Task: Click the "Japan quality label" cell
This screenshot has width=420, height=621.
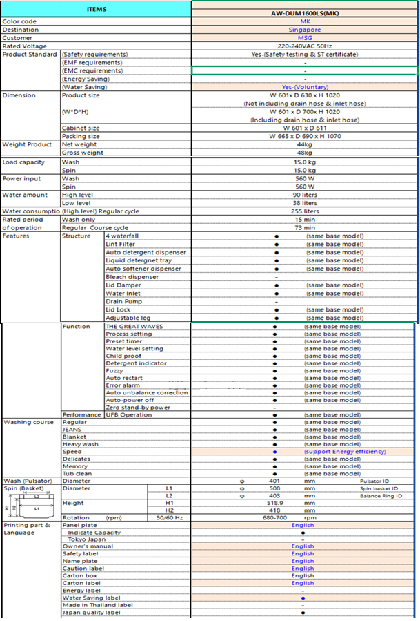Action: [x=126, y=613]
